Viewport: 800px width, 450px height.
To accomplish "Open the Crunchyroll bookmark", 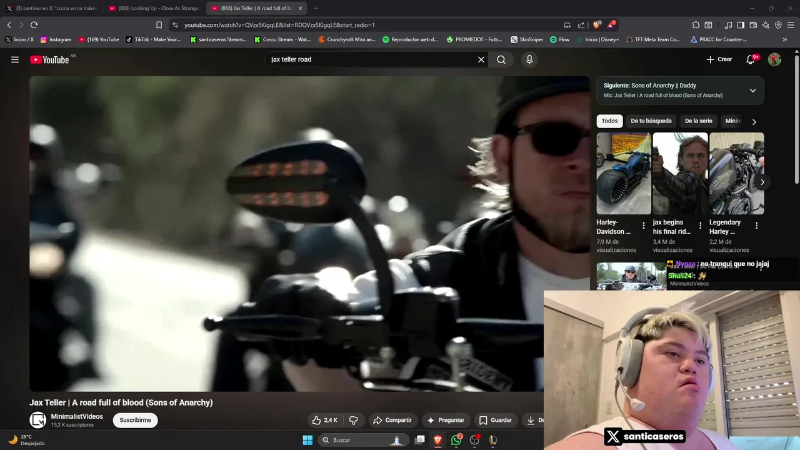I will tap(347, 39).
